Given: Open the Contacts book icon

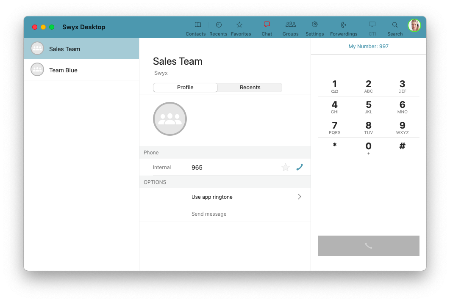Looking at the screenshot, I should pyautogui.click(x=197, y=25).
